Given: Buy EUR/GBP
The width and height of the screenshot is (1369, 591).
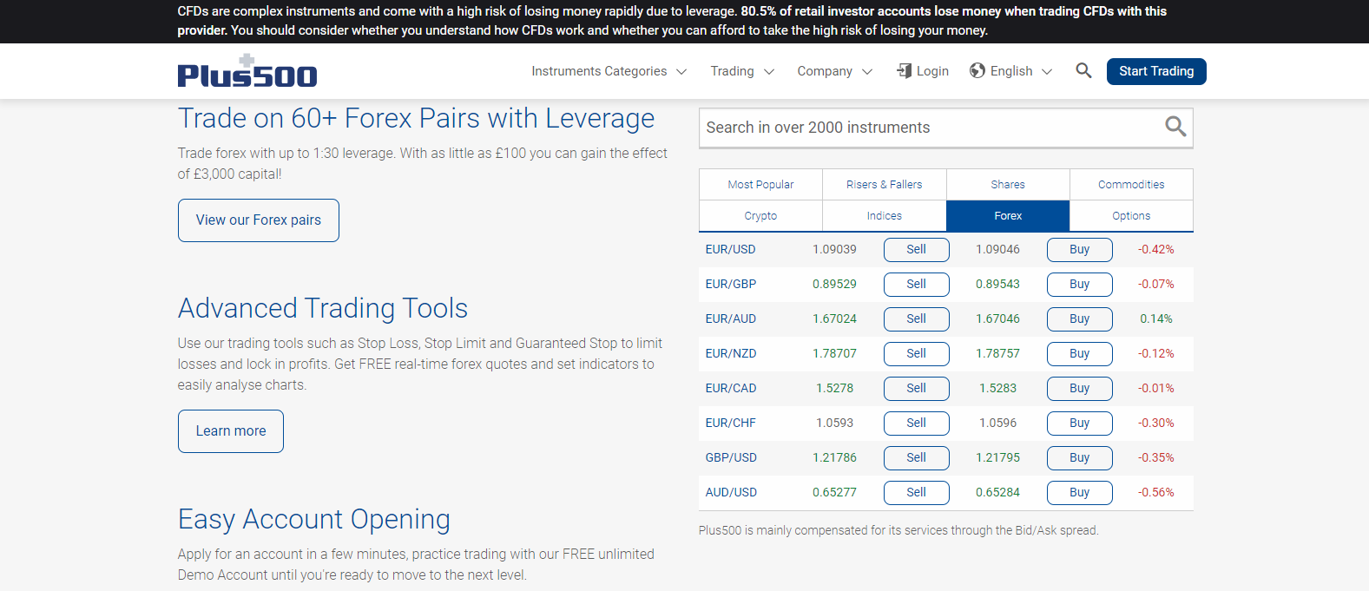Looking at the screenshot, I should 1080,285.
